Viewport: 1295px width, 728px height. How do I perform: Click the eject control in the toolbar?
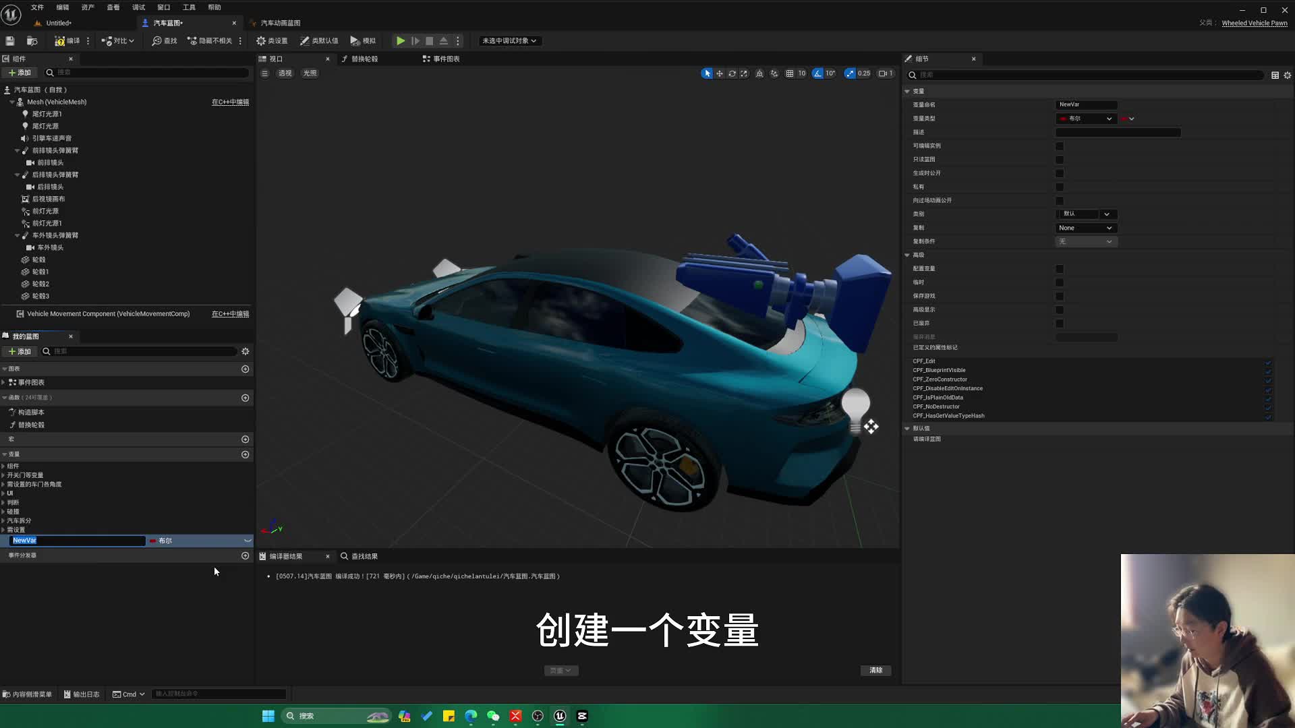444,41
